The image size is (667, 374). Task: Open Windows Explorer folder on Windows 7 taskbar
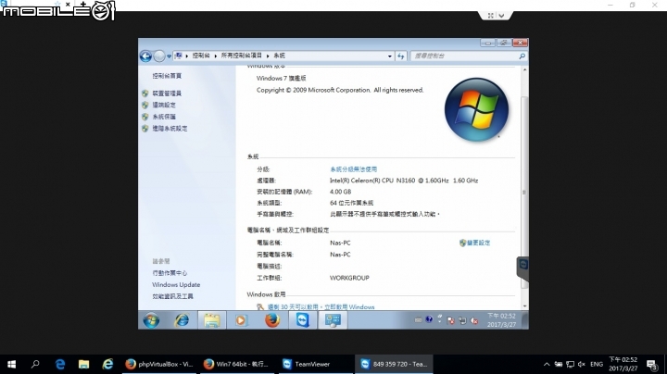pos(211,320)
